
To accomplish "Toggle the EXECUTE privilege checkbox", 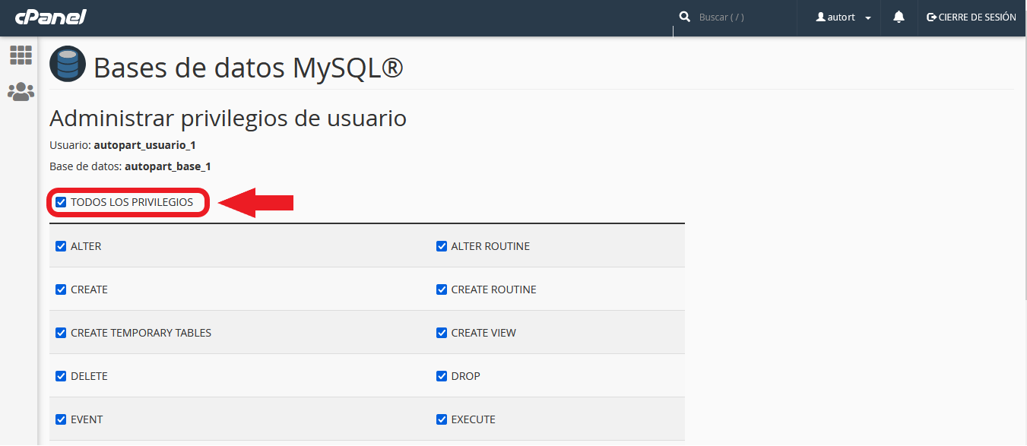I will (442, 419).
